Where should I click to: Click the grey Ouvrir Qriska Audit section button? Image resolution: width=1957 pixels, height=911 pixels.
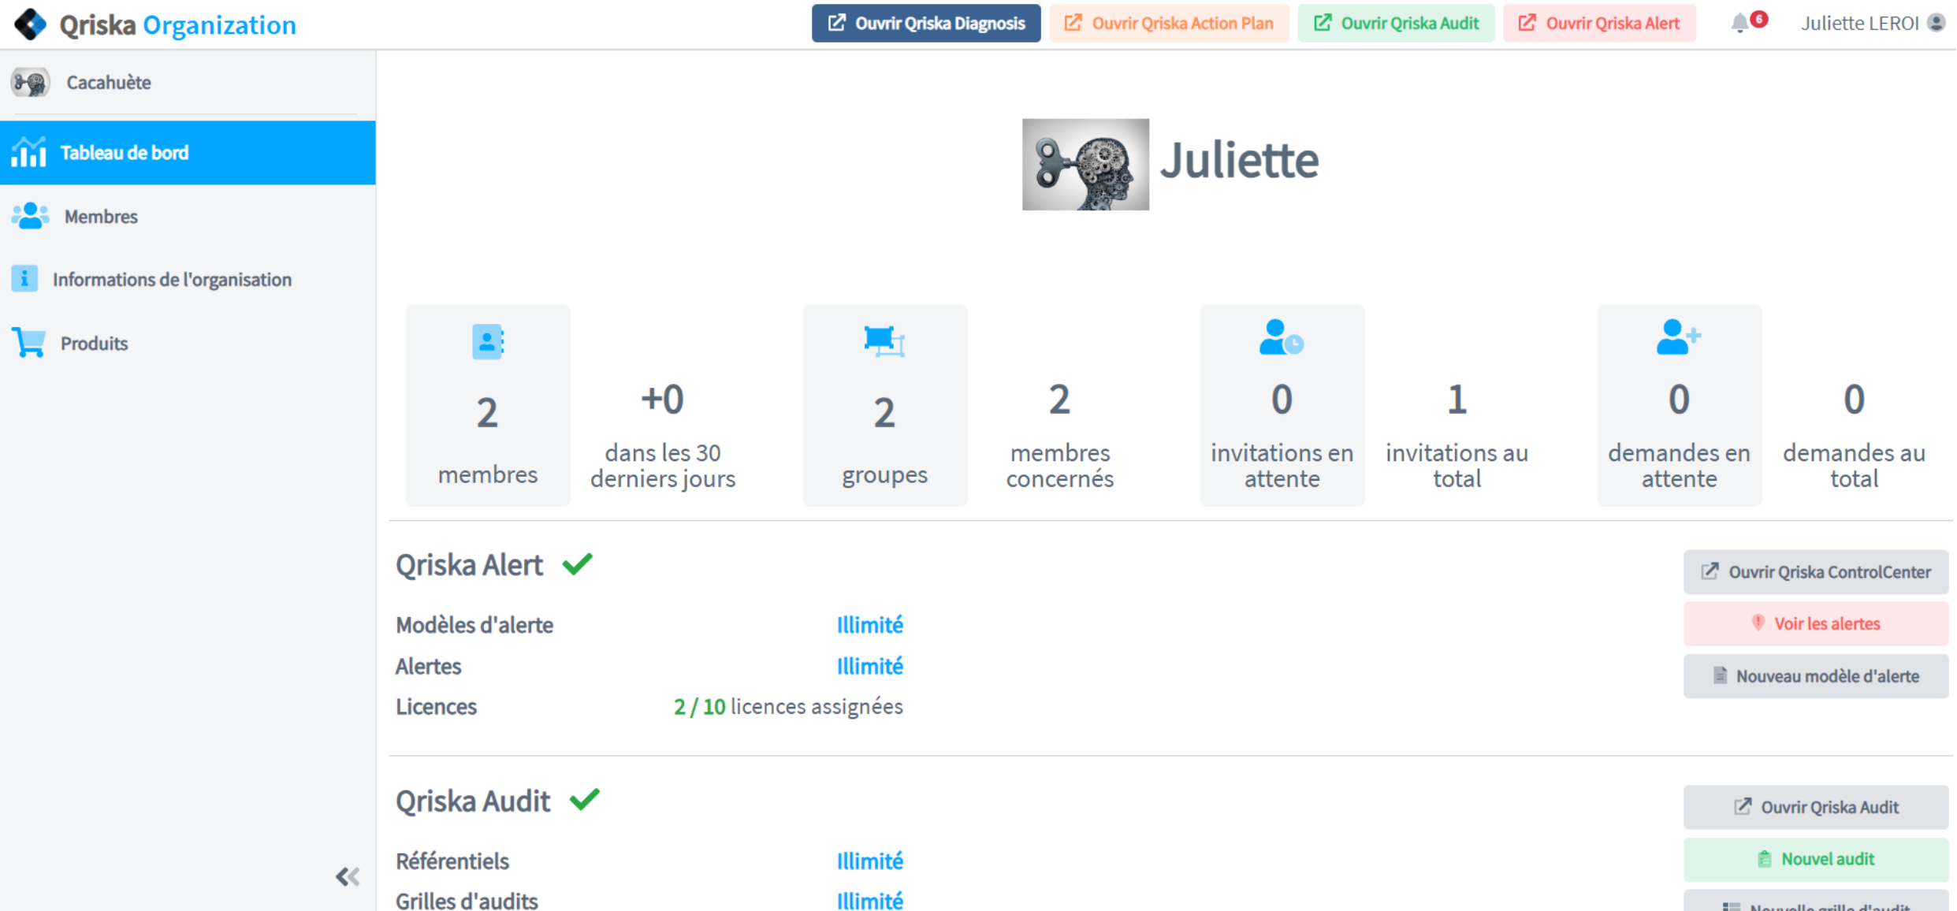point(1816,807)
